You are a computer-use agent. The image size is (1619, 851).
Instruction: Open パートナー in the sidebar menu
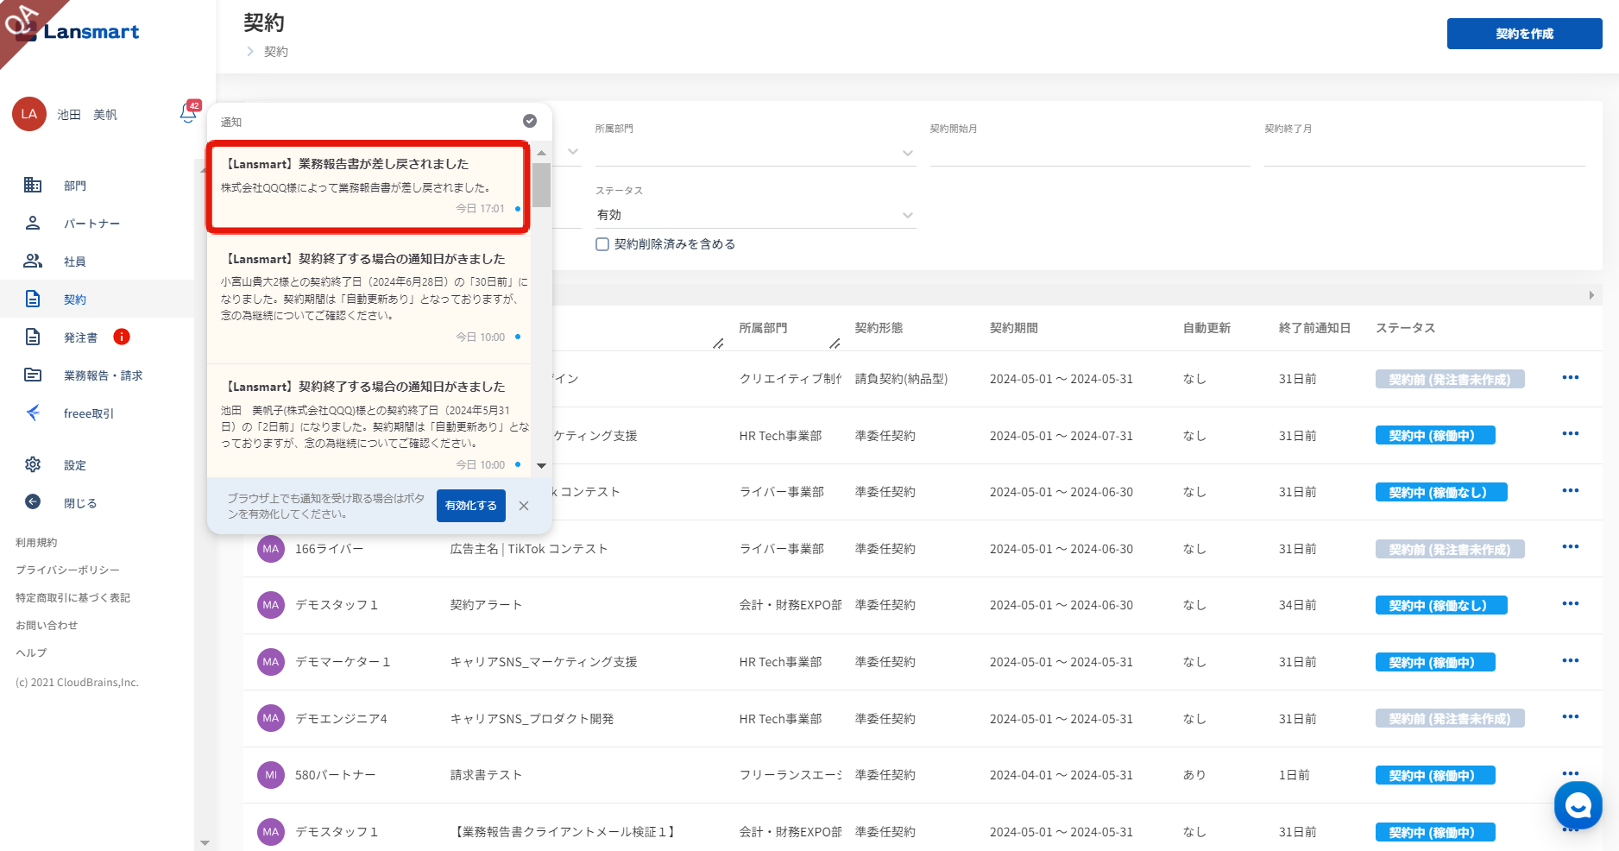click(91, 224)
